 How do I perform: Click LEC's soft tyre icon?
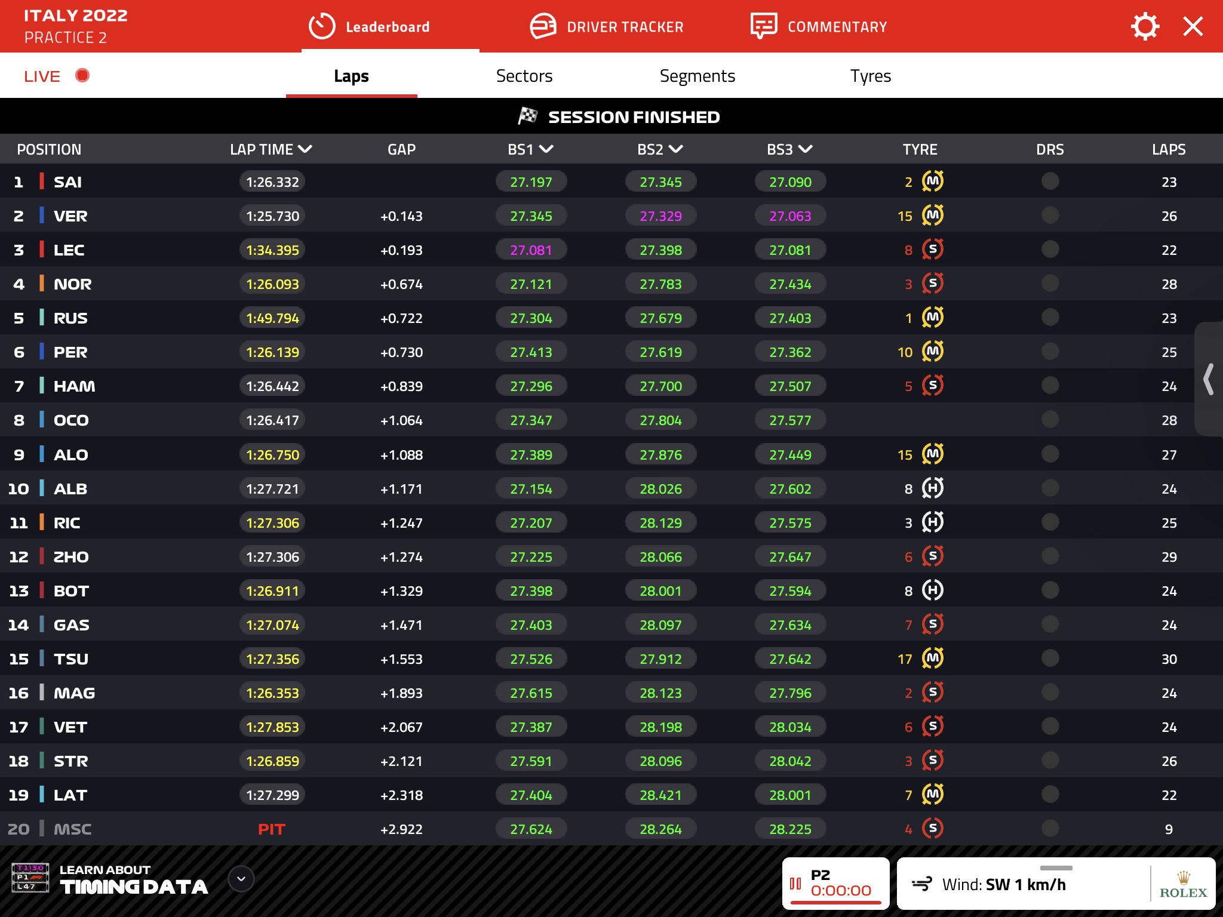pyautogui.click(x=933, y=249)
